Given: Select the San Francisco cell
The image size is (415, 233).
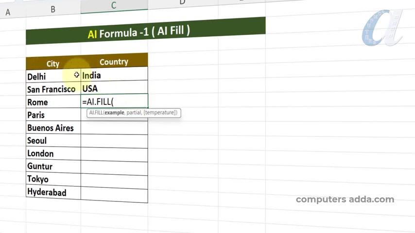Looking at the screenshot, I should pyautogui.click(x=53, y=89).
